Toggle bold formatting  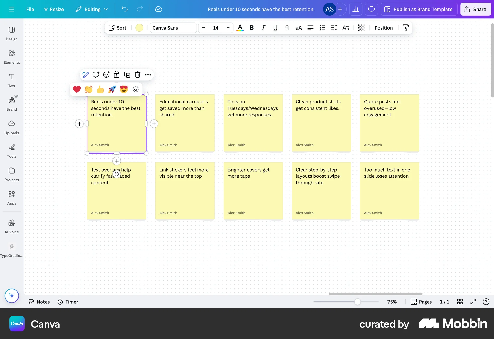252,28
